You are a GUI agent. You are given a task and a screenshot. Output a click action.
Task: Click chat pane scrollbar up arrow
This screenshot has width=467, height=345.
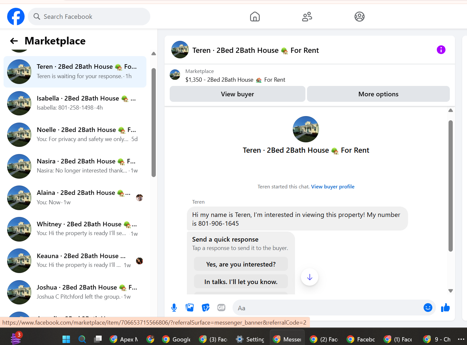(x=450, y=110)
